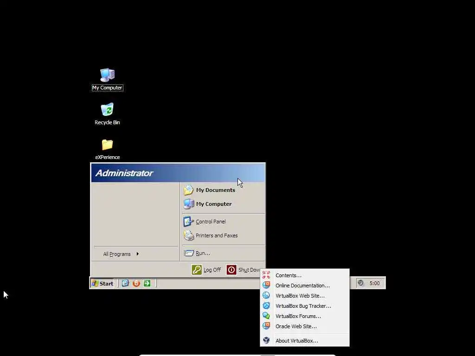The image size is (475, 356).
Task: Select the eXPerience folder on desktop
Action: [107, 149]
